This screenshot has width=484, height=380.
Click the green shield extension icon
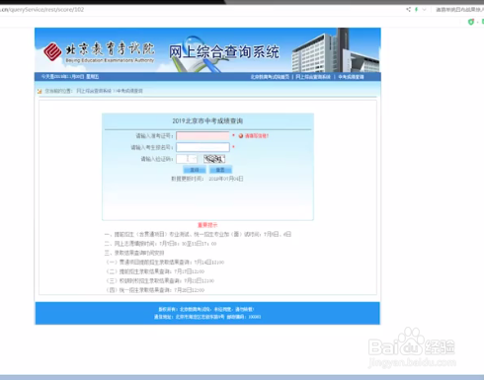[x=471, y=22]
